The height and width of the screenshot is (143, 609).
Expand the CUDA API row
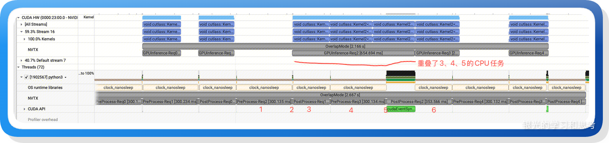pos(25,109)
